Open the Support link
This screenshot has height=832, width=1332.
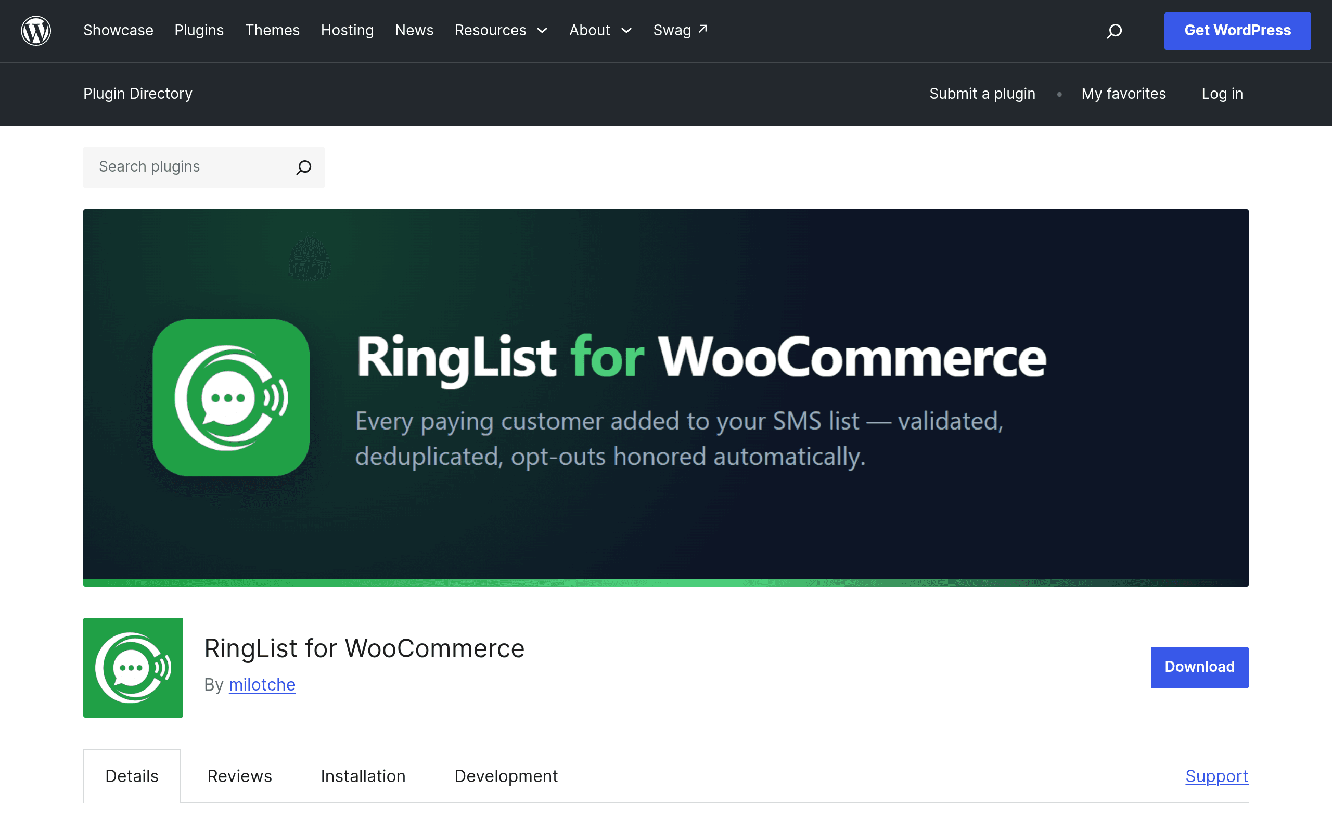pyautogui.click(x=1217, y=776)
